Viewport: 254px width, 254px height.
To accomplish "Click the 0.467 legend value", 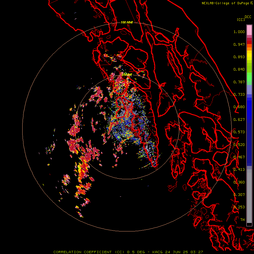I will tap(239, 157).
